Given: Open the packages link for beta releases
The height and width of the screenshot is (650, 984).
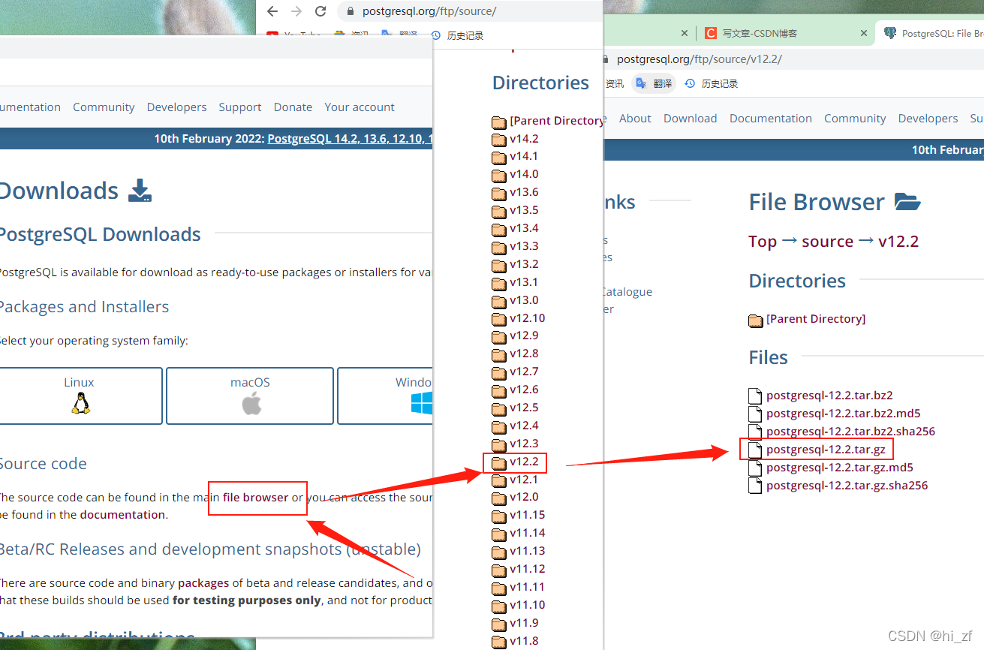Looking at the screenshot, I should click(x=204, y=582).
